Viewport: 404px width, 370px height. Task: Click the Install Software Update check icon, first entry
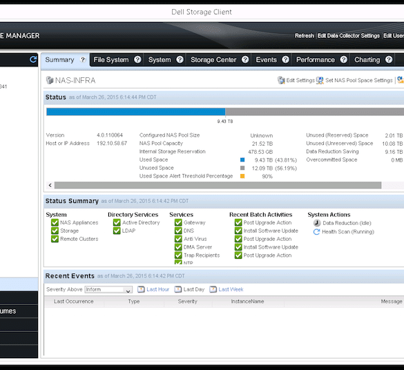[x=238, y=231]
